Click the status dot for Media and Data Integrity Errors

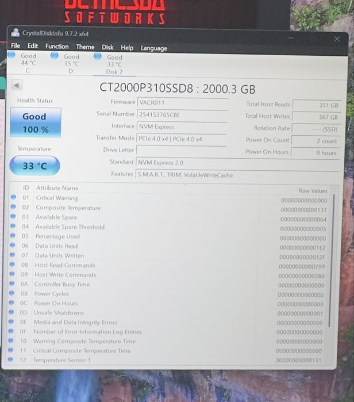pos(11,321)
